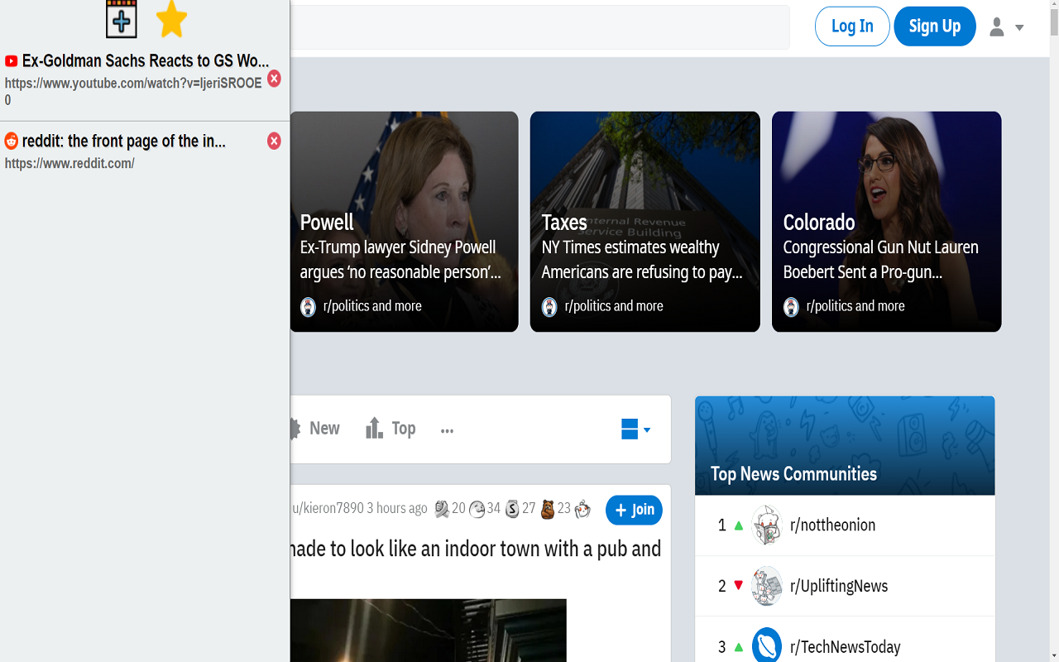Click the Sign Up button

tap(935, 26)
